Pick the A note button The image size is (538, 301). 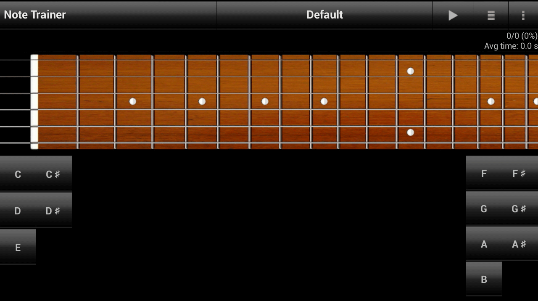pyautogui.click(x=484, y=244)
